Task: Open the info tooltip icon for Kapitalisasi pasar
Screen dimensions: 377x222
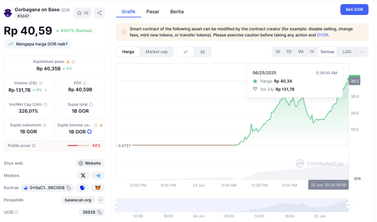Action: [74, 62]
